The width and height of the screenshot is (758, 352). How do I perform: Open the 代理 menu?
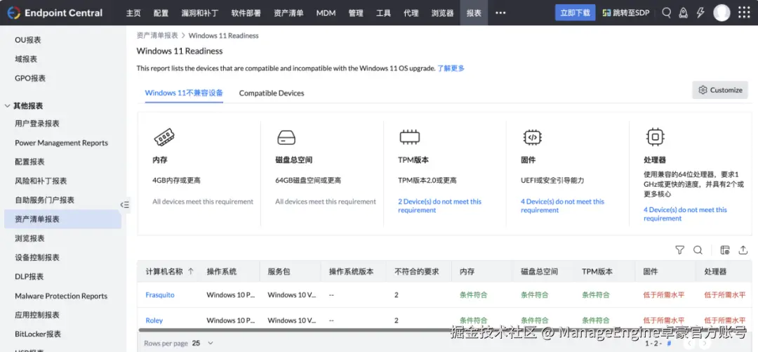pyautogui.click(x=411, y=13)
